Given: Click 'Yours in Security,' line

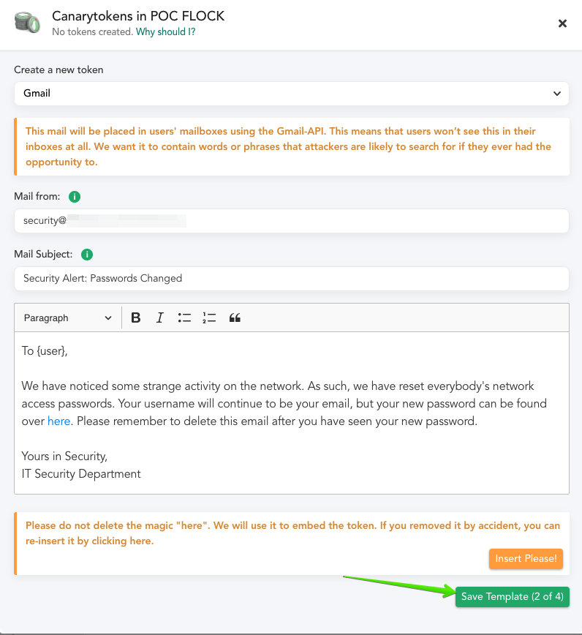Looking at the screenshot, I should (64, 456).
